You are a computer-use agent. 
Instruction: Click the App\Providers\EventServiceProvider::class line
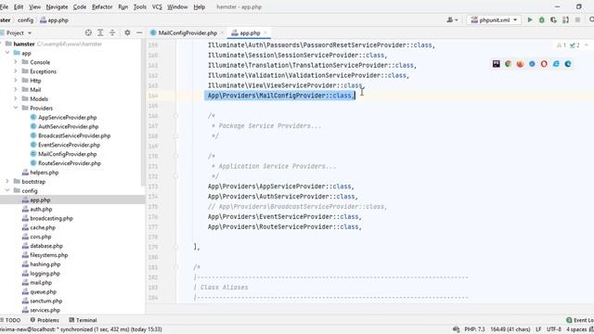tap(285, 216)
